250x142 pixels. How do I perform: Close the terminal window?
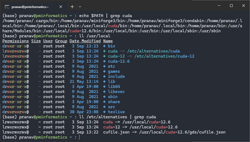[x=243, y=6]
